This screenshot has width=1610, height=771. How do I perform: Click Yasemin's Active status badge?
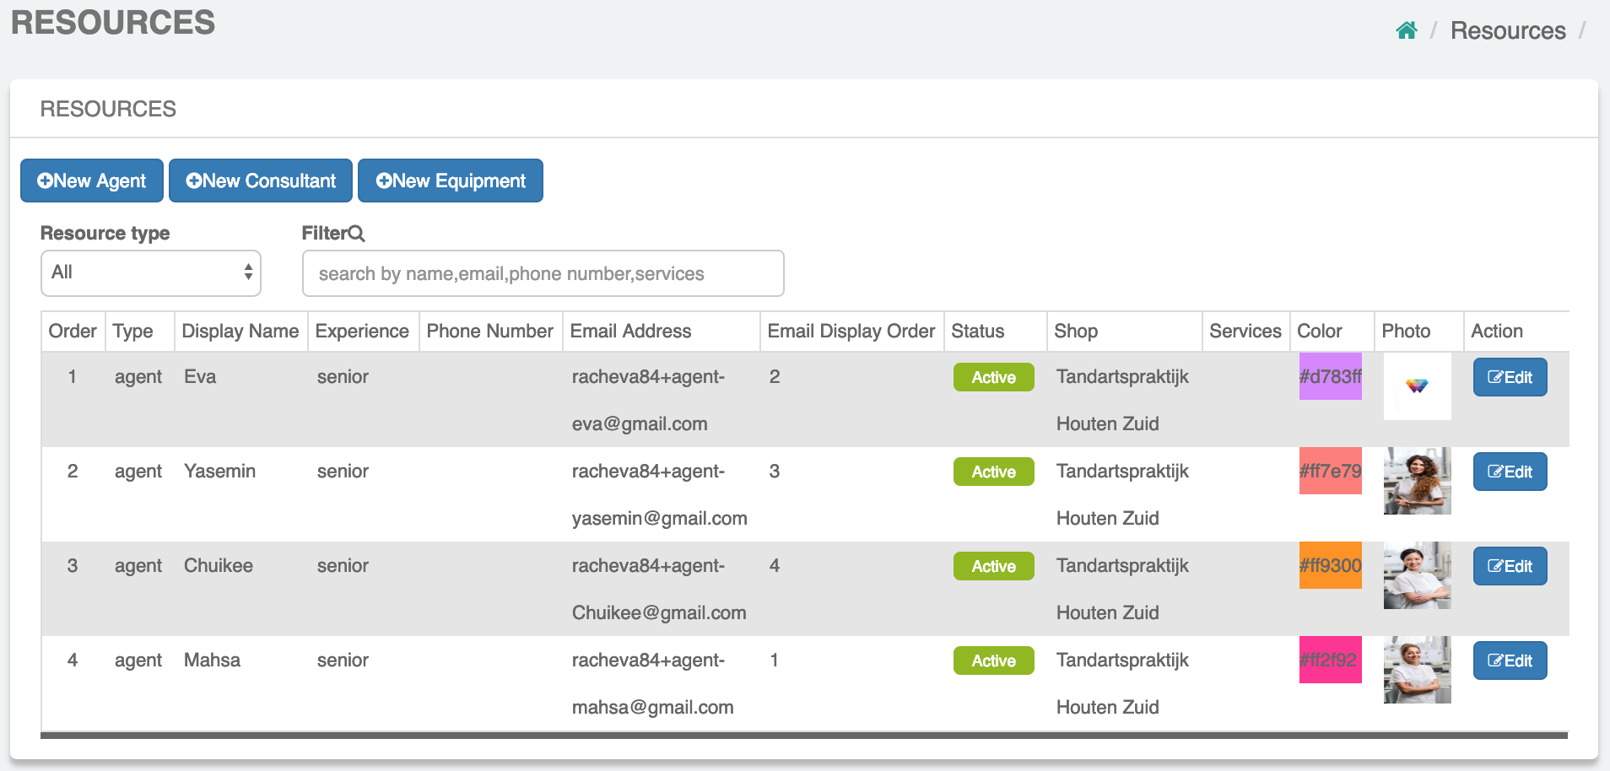[993, 472]
